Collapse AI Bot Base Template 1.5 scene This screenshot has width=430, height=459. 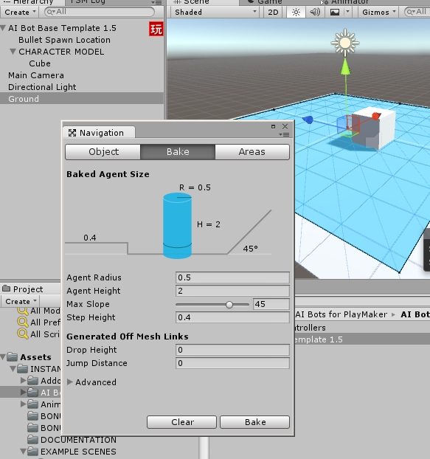pyautogui.click(x=4, y=28)
